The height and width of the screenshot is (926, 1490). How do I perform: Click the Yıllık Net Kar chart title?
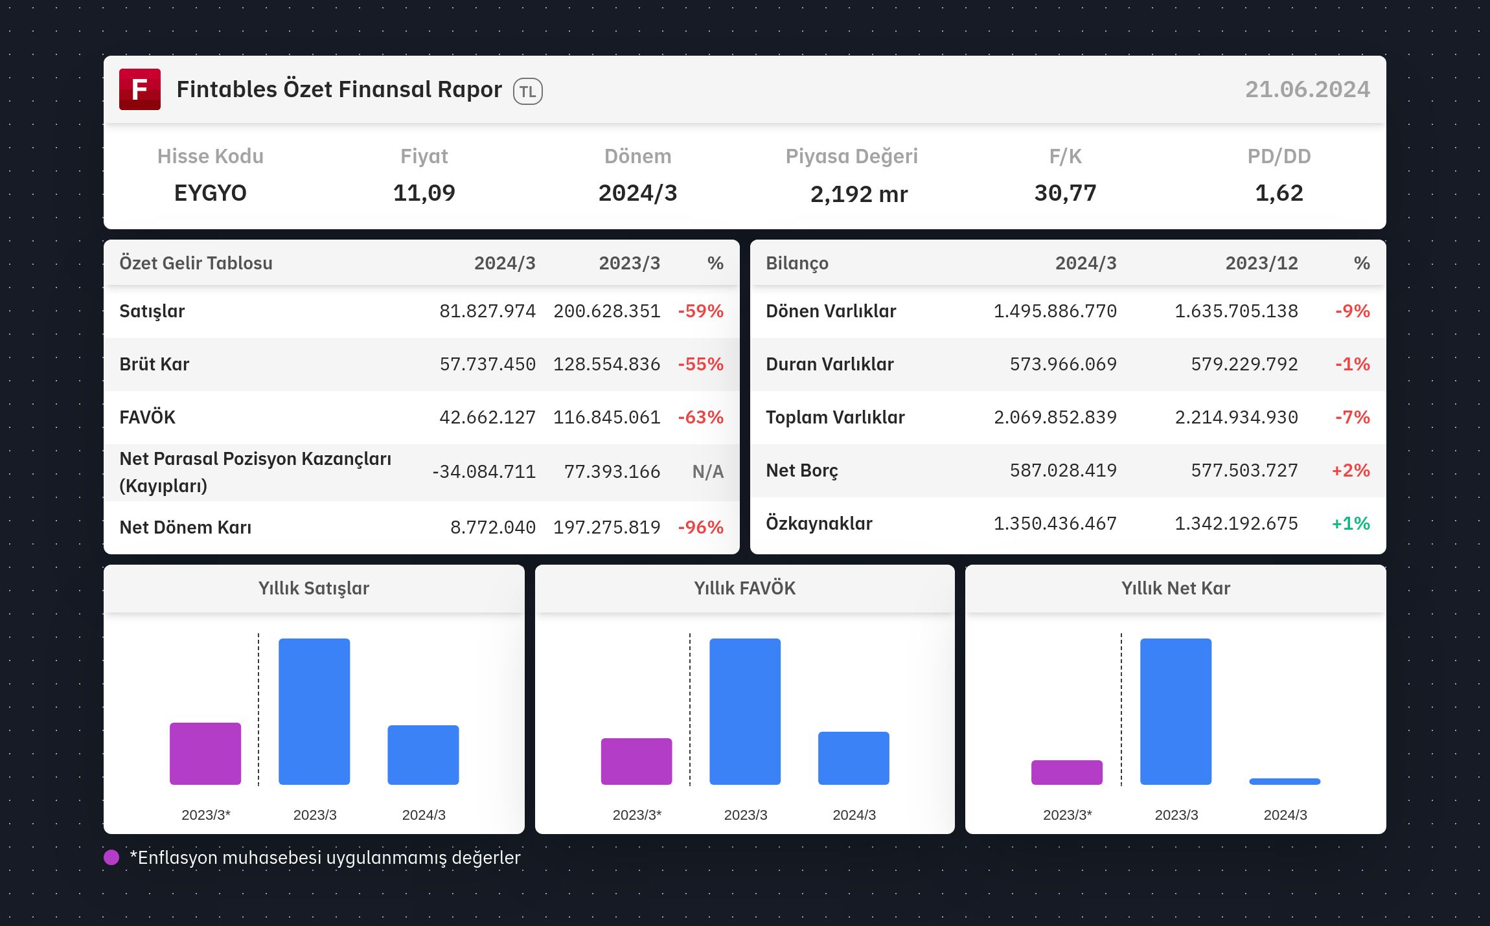pyautogui.click(x=1175, y=588)
